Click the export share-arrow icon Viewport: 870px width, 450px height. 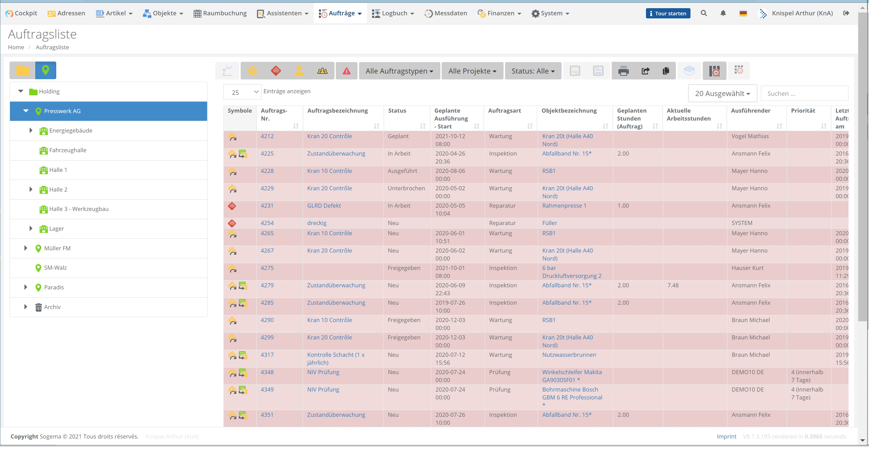[645, 71]
